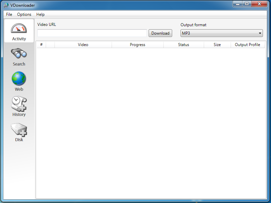Open the History scroll icon
The image size is (271, 203).
click(19, 104)
